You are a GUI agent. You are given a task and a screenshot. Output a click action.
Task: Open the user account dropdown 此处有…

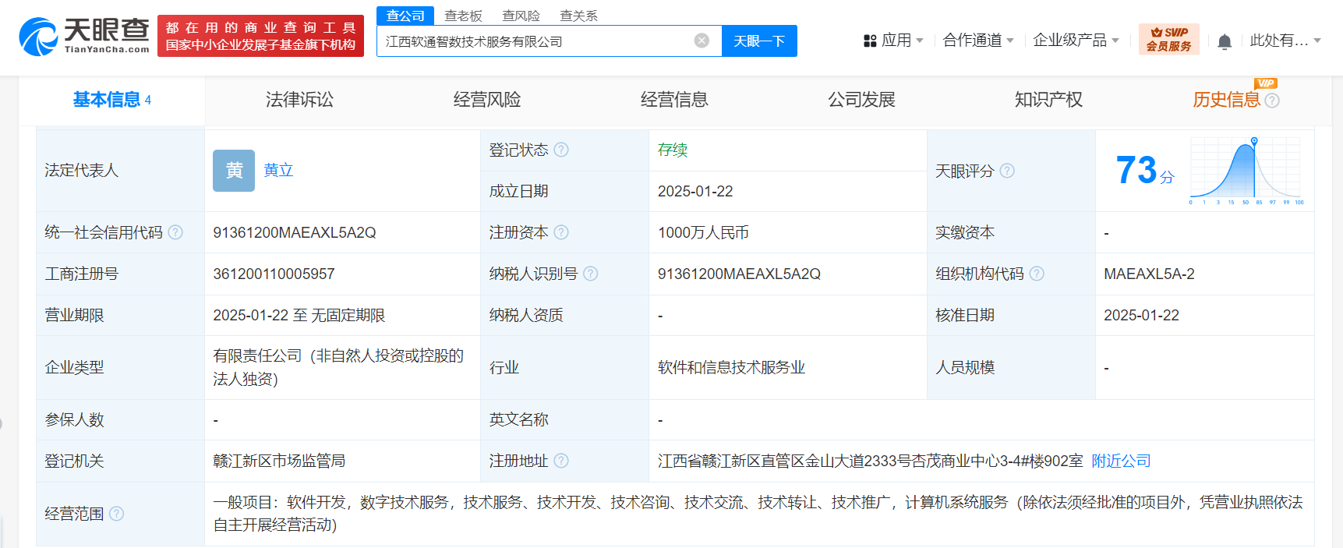(x=1285, y=41)
